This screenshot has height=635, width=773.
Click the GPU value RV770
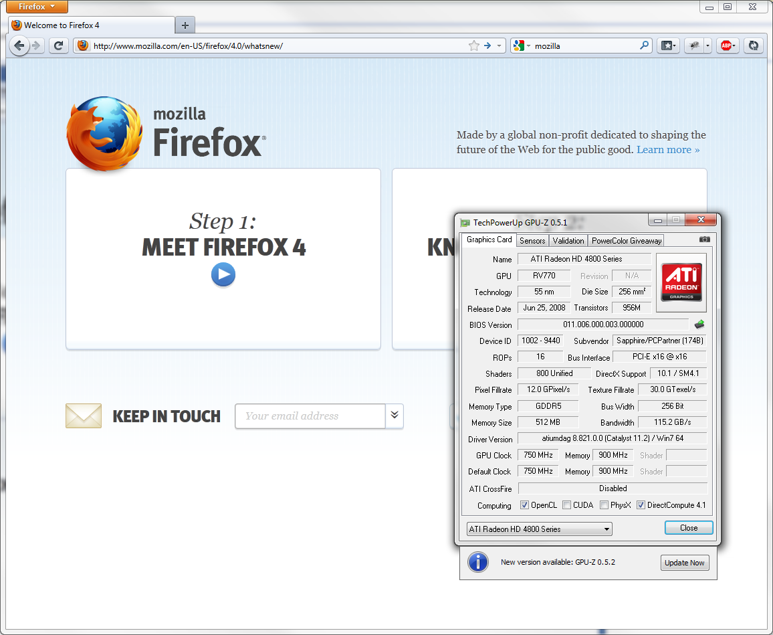(544, 276)
